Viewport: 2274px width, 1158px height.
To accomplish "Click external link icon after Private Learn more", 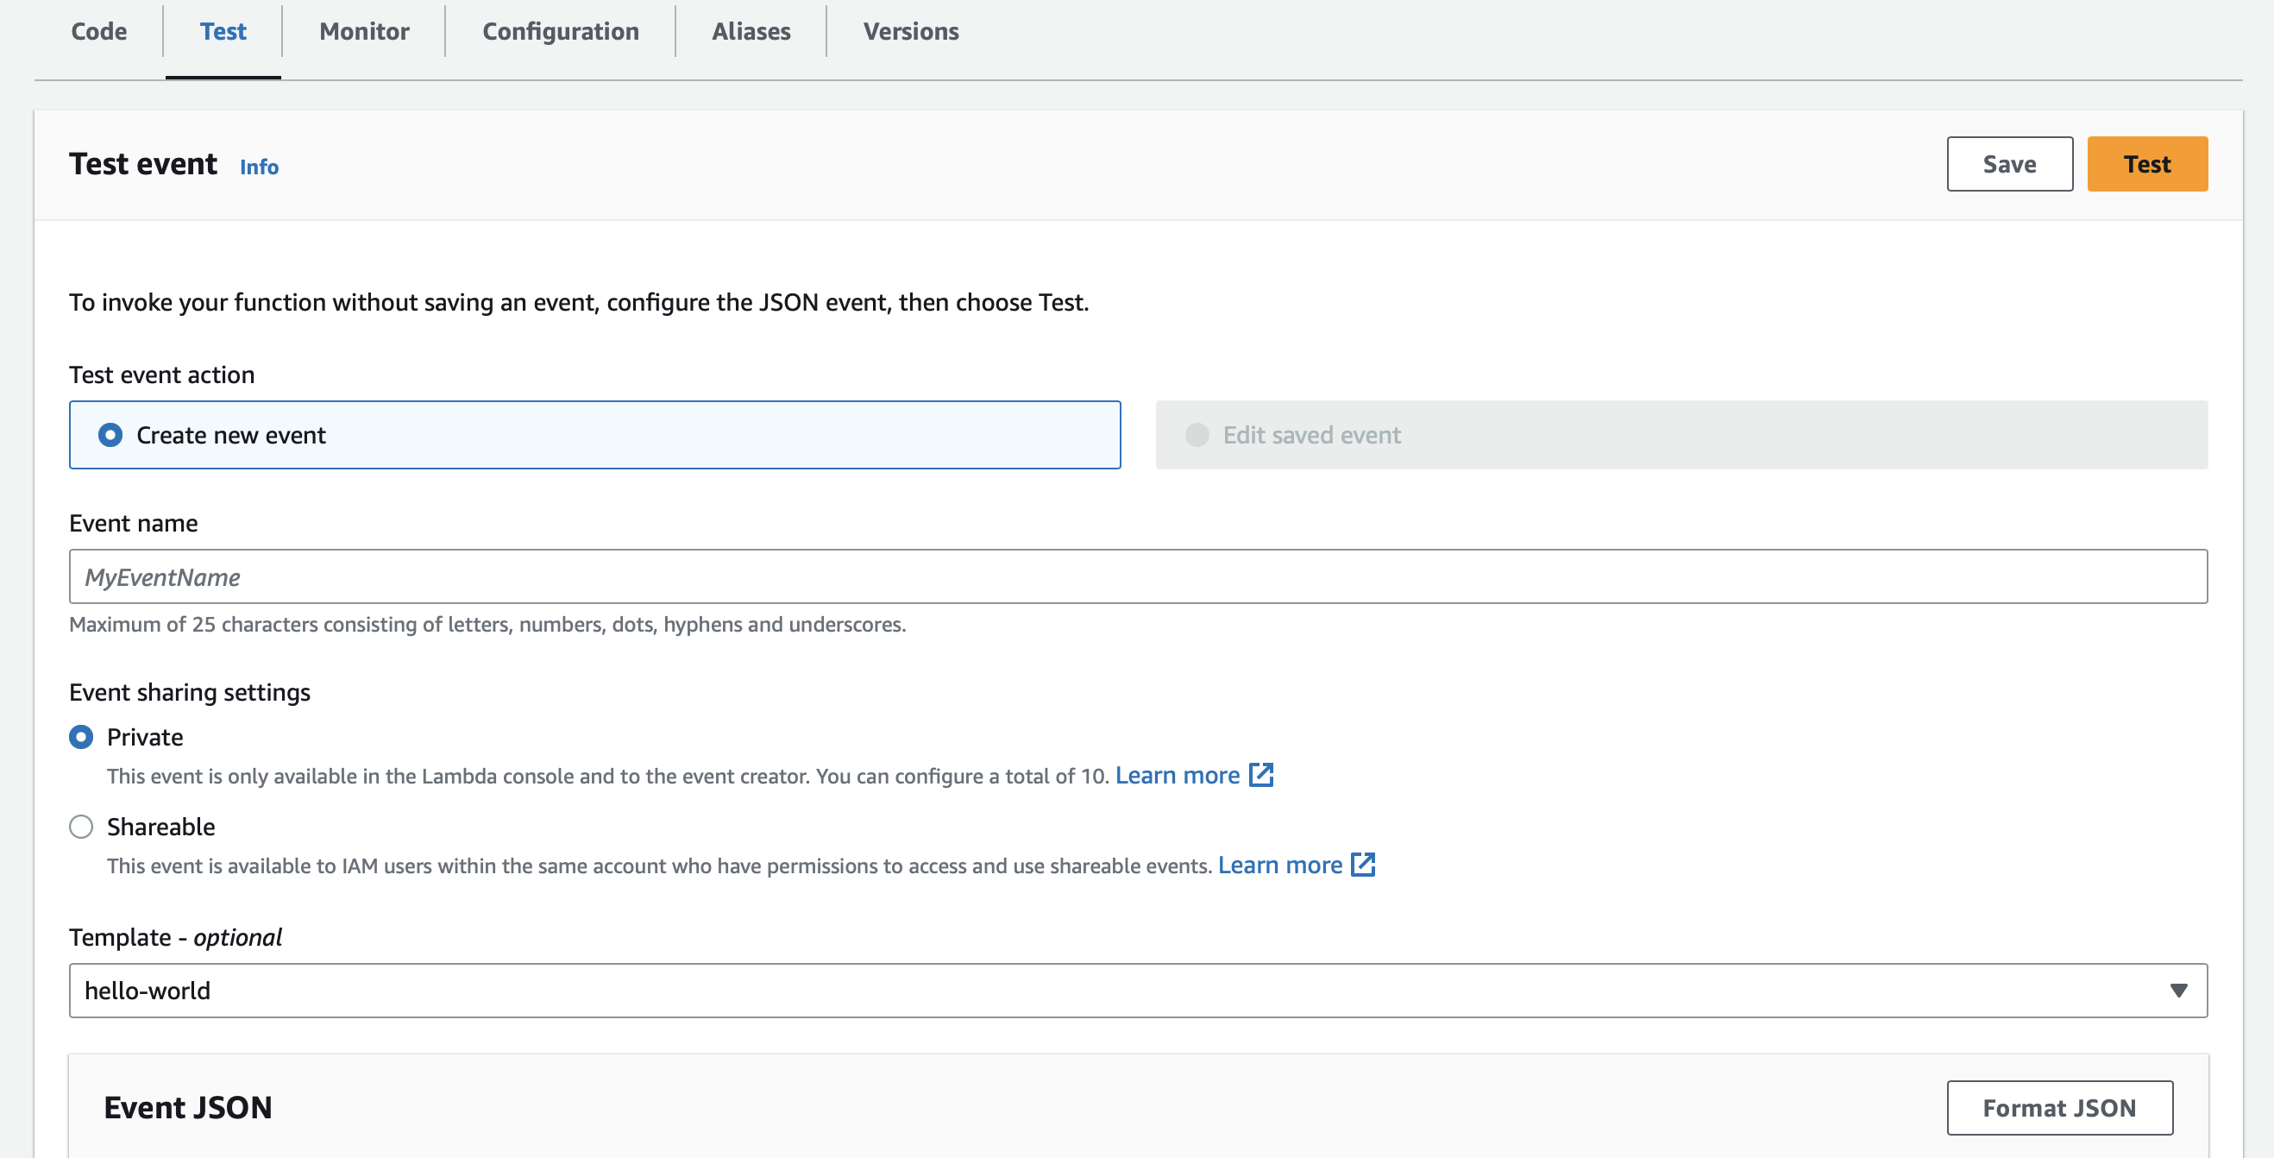I will (1260, 775).
